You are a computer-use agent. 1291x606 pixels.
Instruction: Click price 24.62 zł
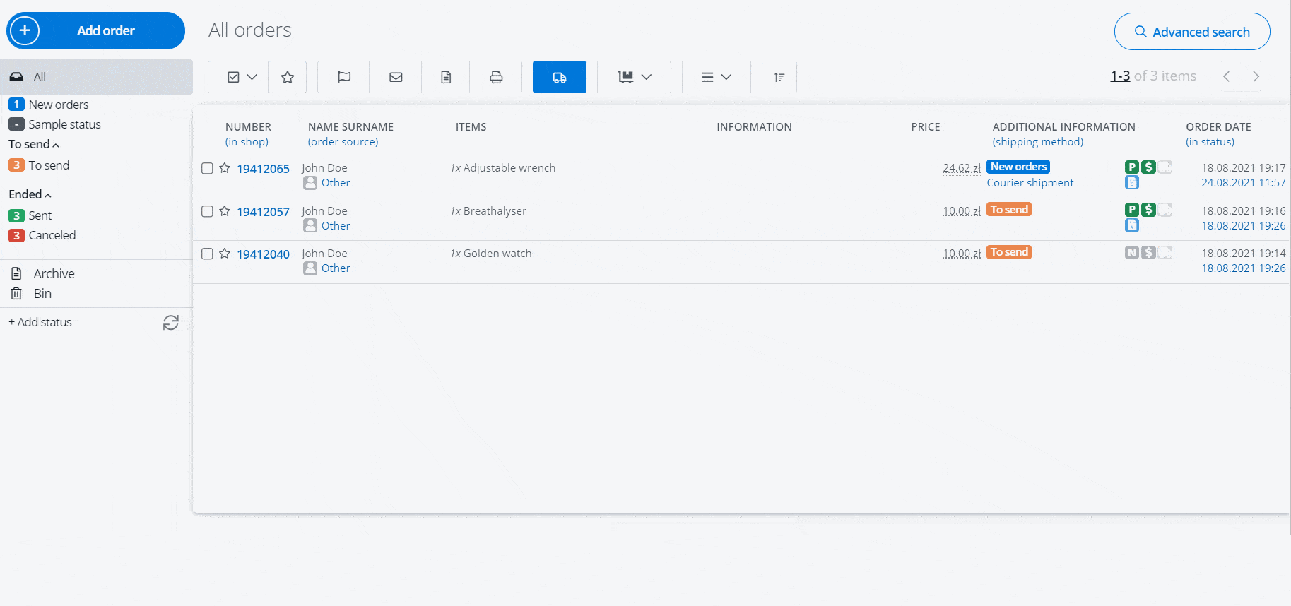point(962,168)
